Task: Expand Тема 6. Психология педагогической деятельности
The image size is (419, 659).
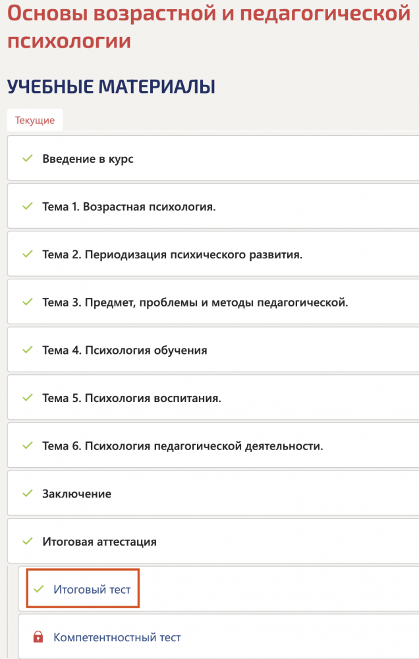Action: point(182,445)
